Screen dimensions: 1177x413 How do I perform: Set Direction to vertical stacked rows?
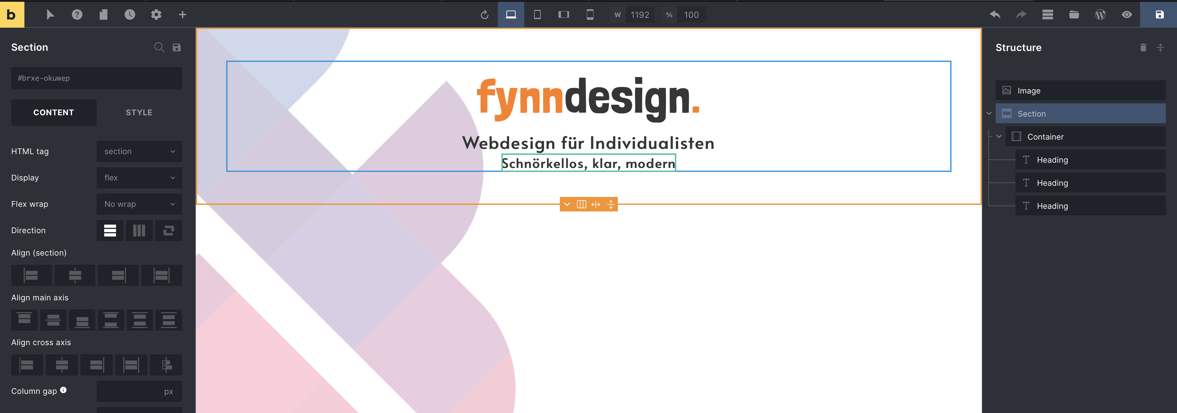point(110,231)
